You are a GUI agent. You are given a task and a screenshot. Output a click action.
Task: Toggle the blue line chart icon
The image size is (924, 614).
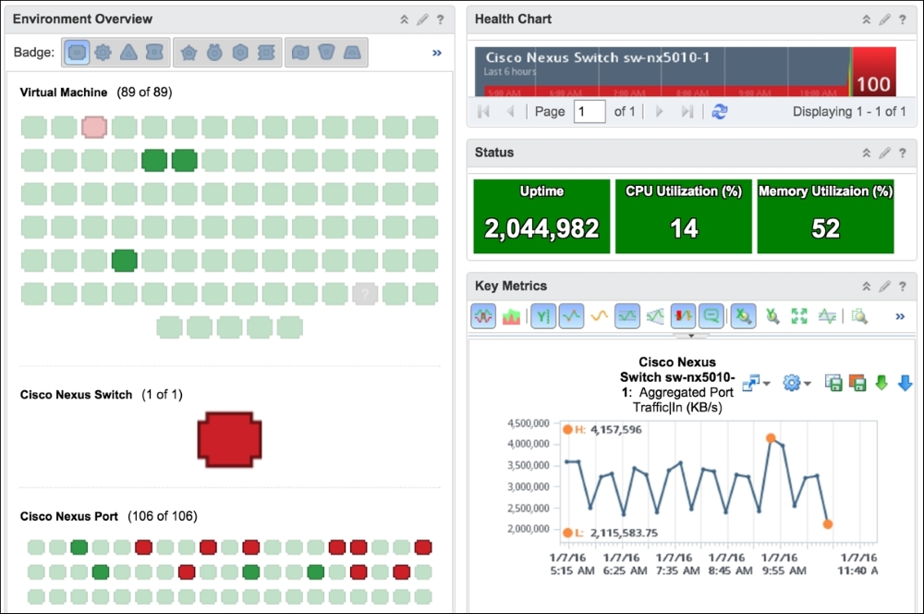click(x=571, y=316)
